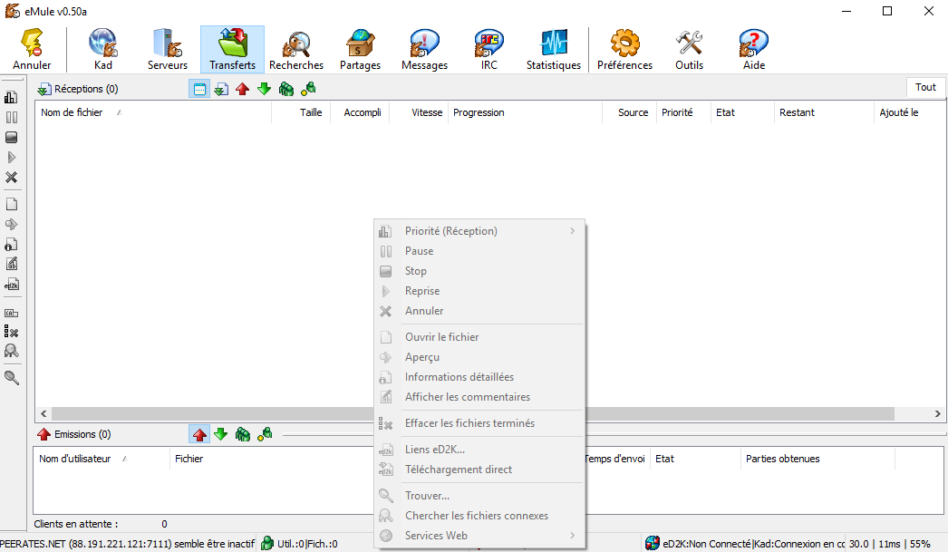
Task: Sort by Priorité column header
Action: (683, 112)
